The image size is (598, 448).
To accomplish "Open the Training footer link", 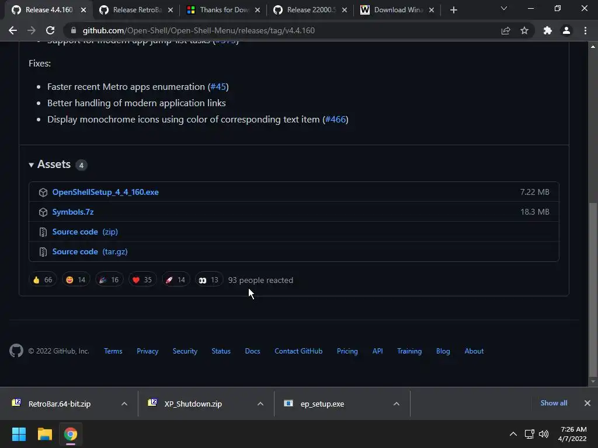I will 409,351.
